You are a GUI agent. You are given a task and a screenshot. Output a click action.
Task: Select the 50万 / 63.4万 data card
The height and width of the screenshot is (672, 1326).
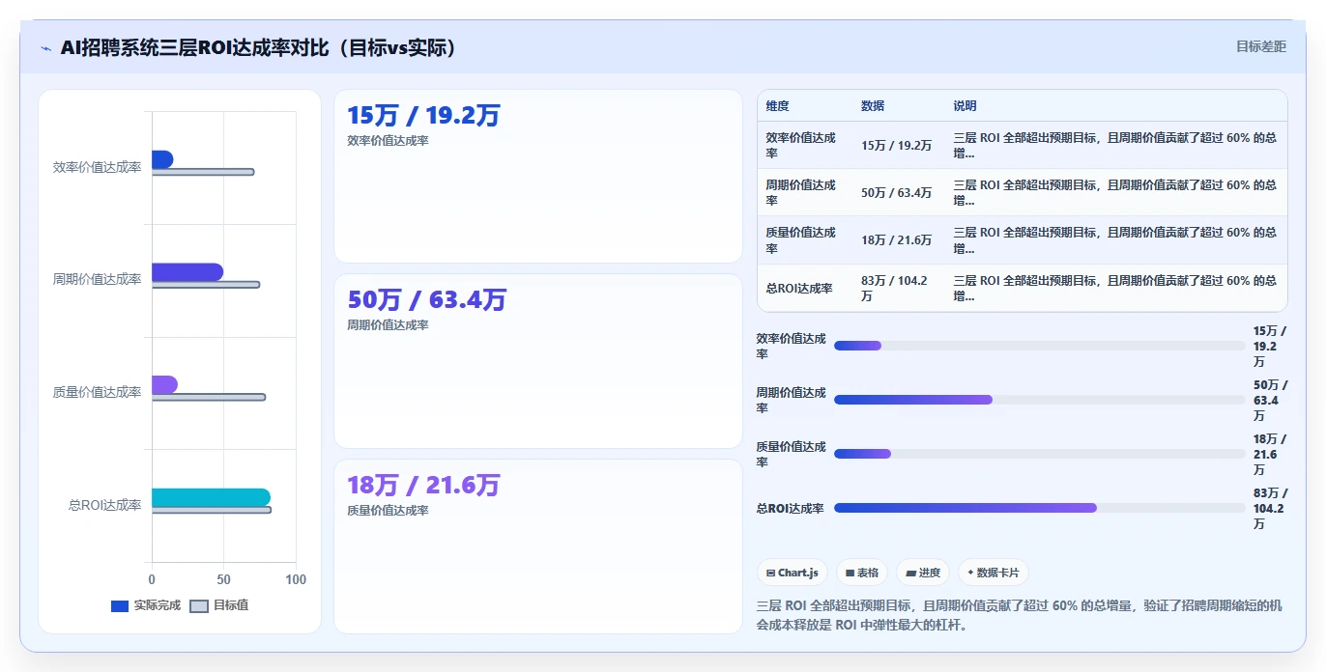pyautogui.click(x=538, y=361)
